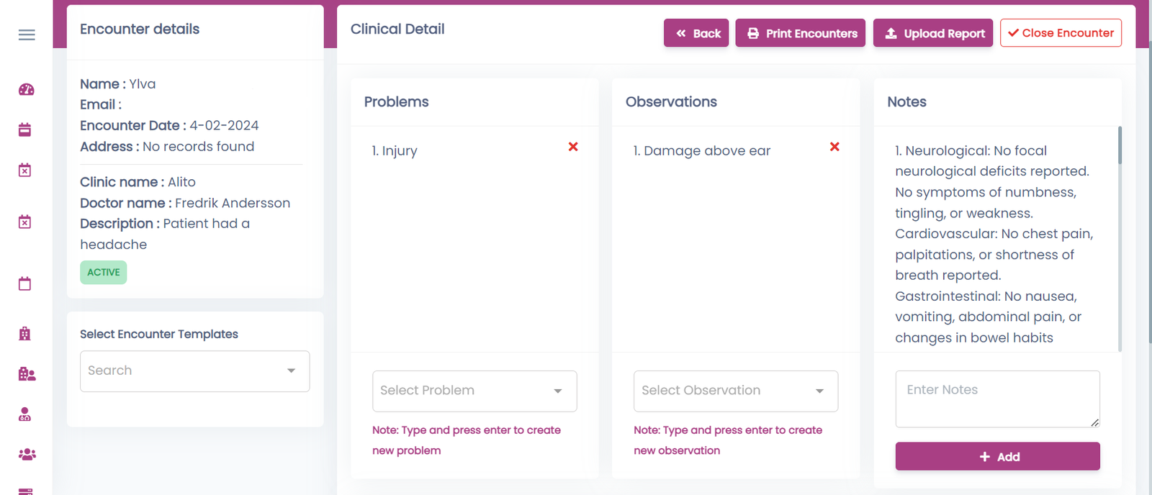Click the Back button
The image size is (1152, 495).
(696, 33)
